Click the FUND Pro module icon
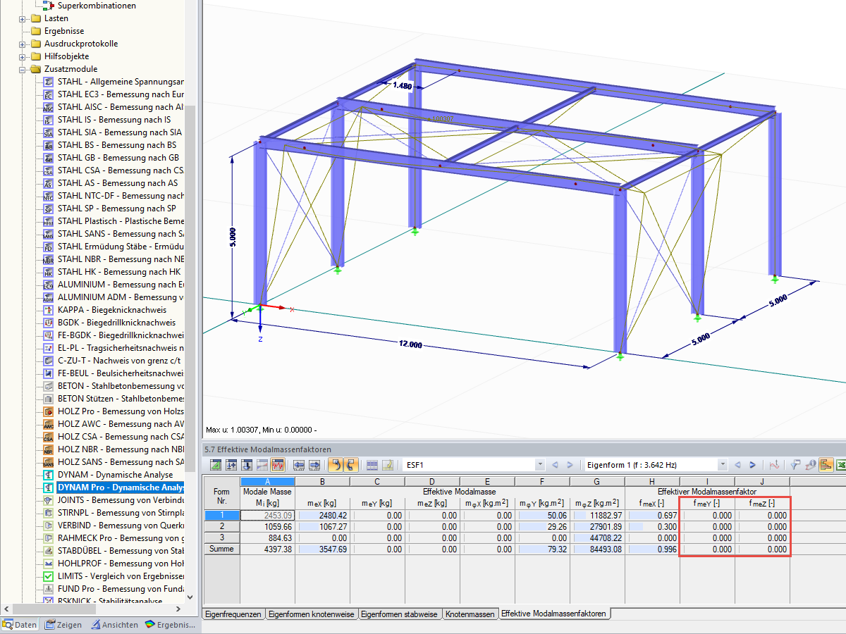Screen dimensions: 846x634 pos(48,589)
